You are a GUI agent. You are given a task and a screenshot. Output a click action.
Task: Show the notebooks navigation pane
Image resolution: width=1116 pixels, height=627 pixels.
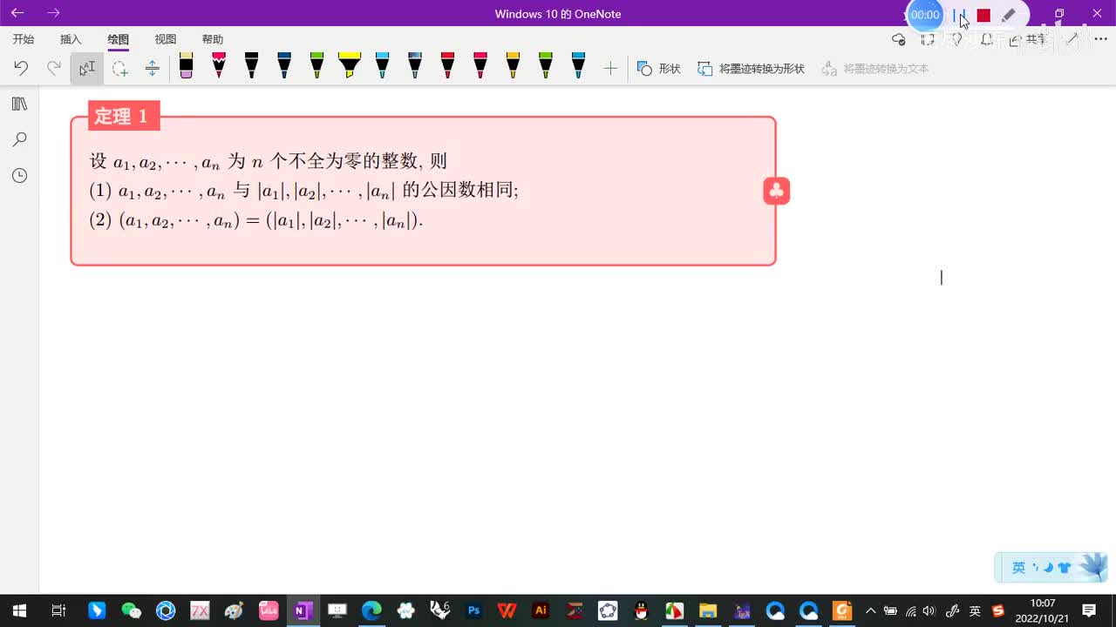[19, 104]
